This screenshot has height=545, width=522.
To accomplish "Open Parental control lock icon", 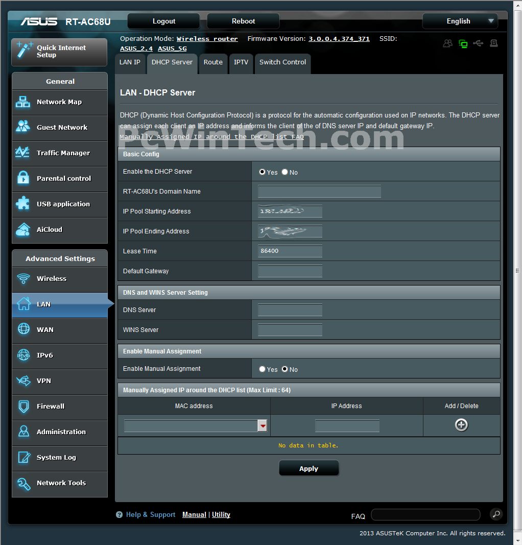I will tap(23, 178).
